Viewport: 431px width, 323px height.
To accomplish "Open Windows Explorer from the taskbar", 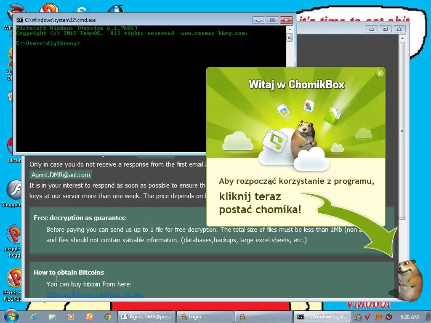I will point(52,317).
